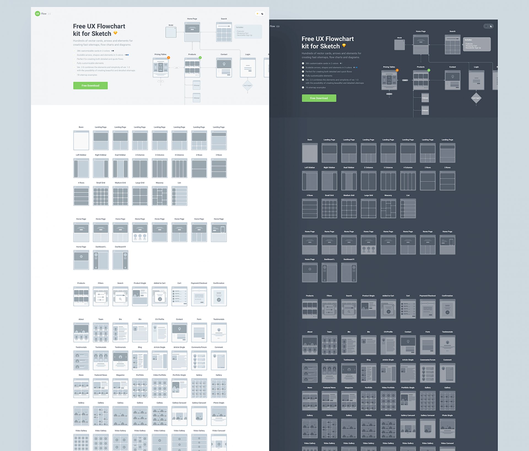Select the Cart card on light page
The image size is (529, 451).
179,296
